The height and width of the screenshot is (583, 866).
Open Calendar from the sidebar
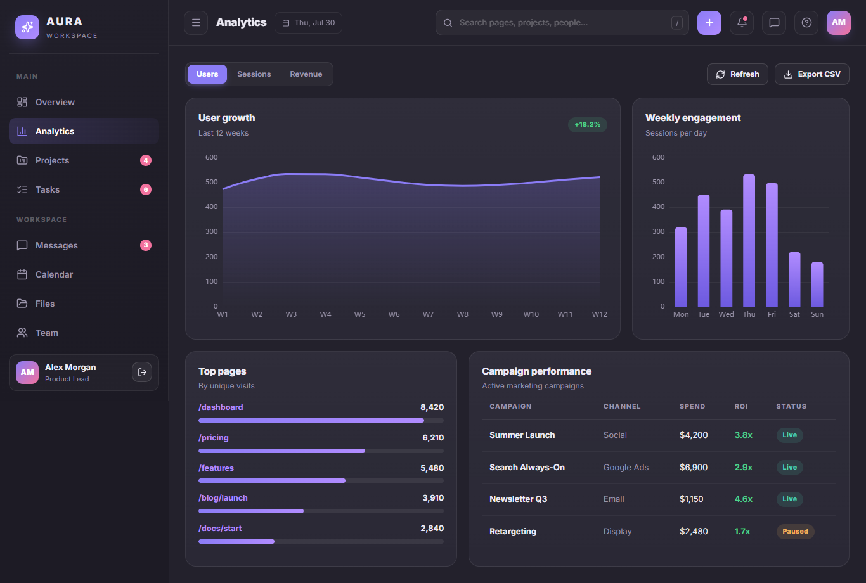(84, 274)
